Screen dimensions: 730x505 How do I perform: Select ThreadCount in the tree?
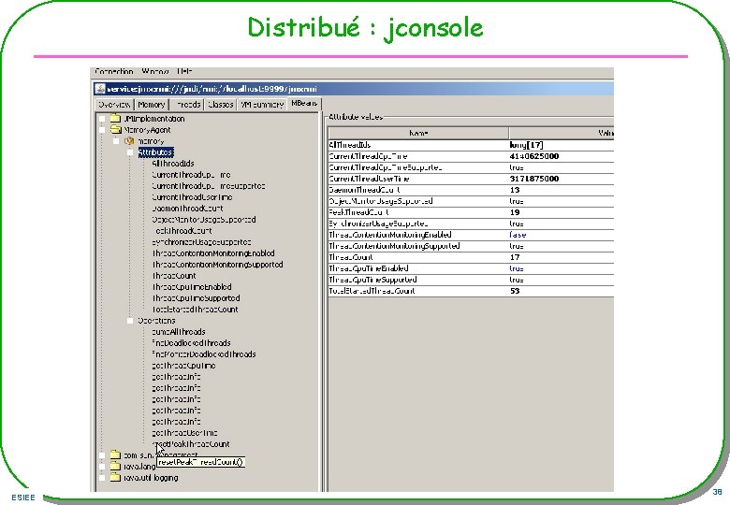click(174, 275)
